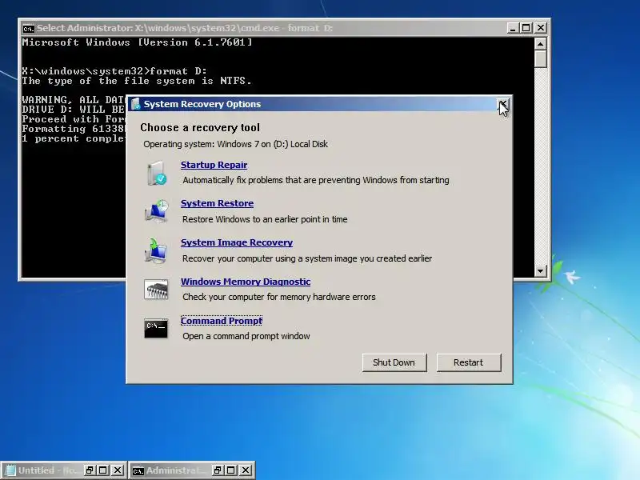This screenshot has width=640, height=480.
Task: Open Windows Memory Diagnostic link
Action: pyautogui.click(x=246, y=282)
